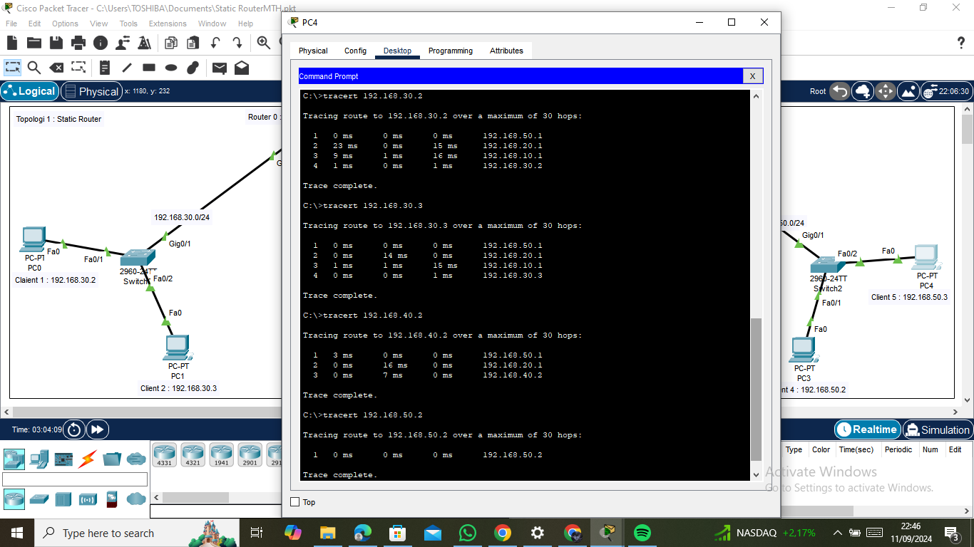Image resolution: width=974 pixels, height=547 pixels.
Task: Open the Config tab in PC4 window
Action: point(355,51)
